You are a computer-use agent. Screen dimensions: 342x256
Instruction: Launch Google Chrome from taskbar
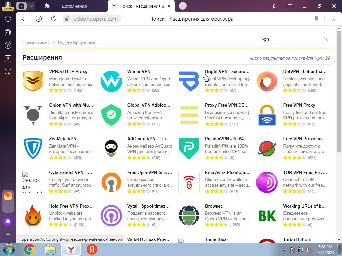pos(30,249)
